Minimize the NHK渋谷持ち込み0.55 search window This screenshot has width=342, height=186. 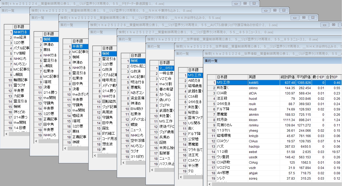point(295,18)
